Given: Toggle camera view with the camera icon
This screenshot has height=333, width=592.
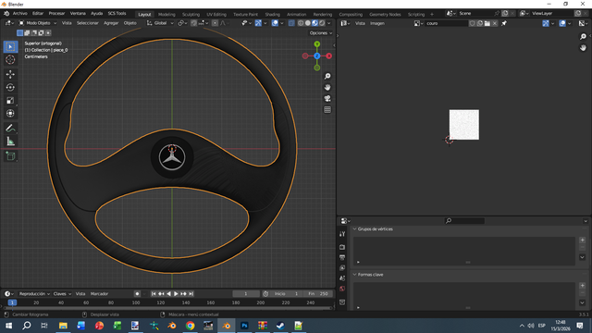Looking at the screenshot, I should pyautogui.click(x=327, y=99).
